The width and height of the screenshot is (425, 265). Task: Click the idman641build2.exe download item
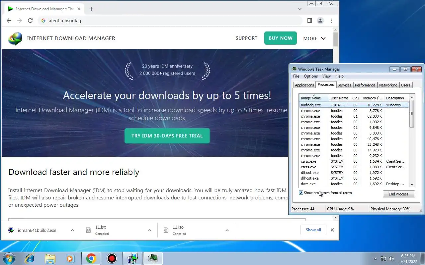(37, 230)
